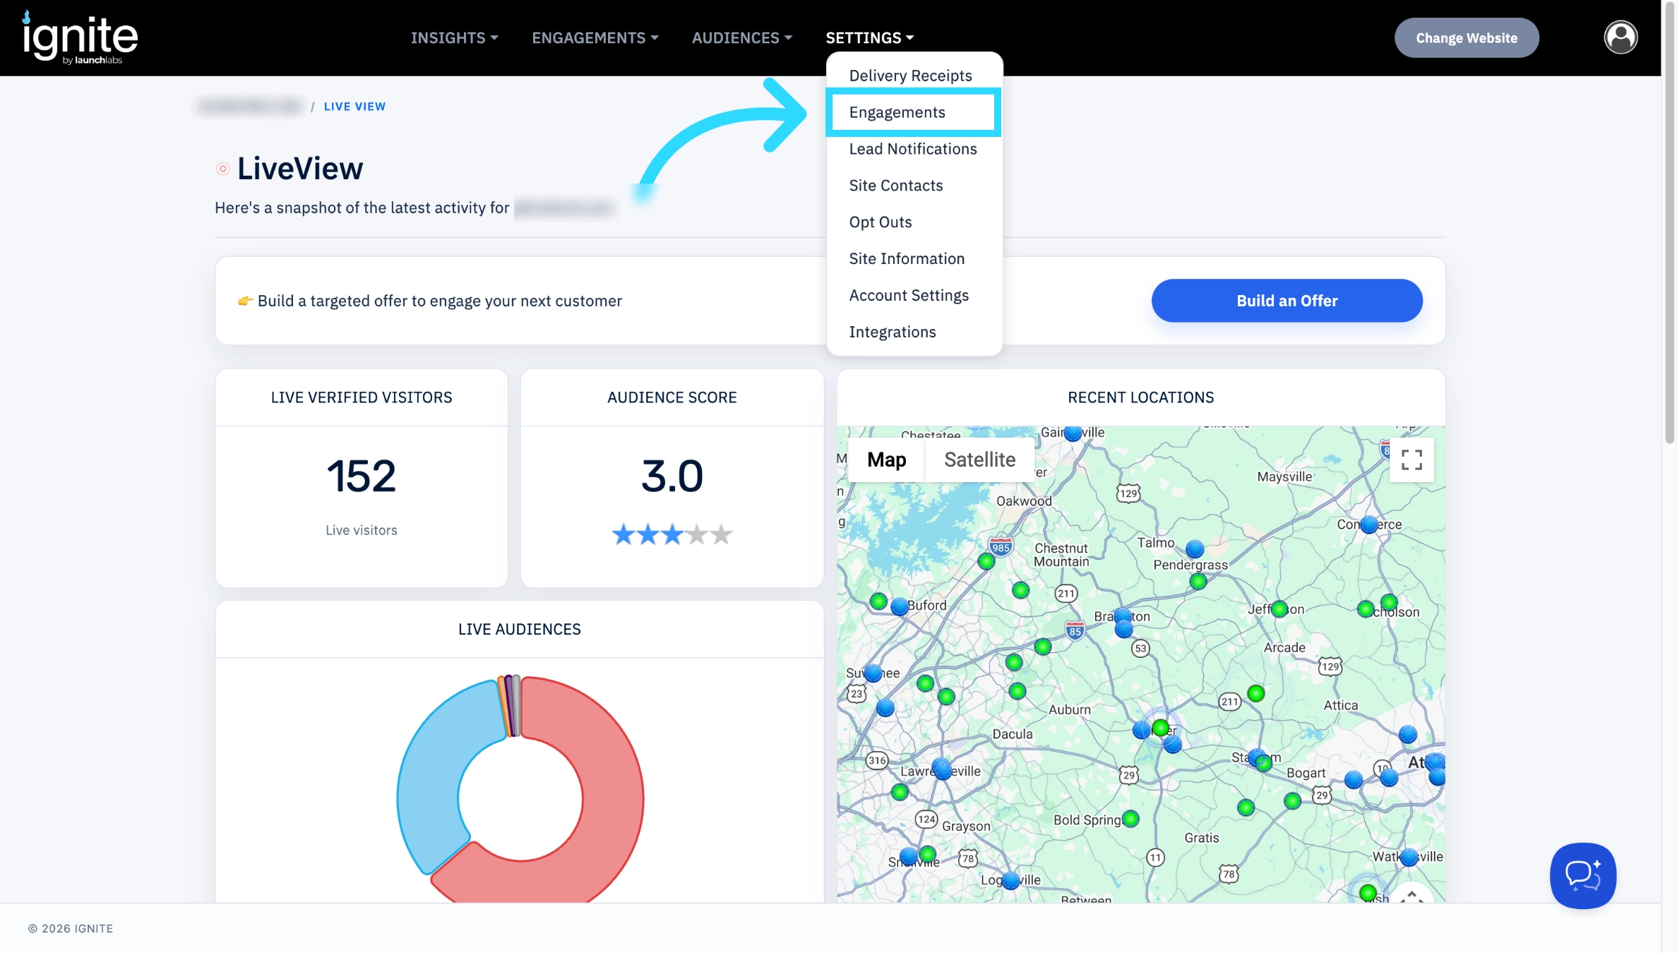Collapse the Settings dropdown menu
This screenshot has height=953, width=1677.
[x=869, y=37]
